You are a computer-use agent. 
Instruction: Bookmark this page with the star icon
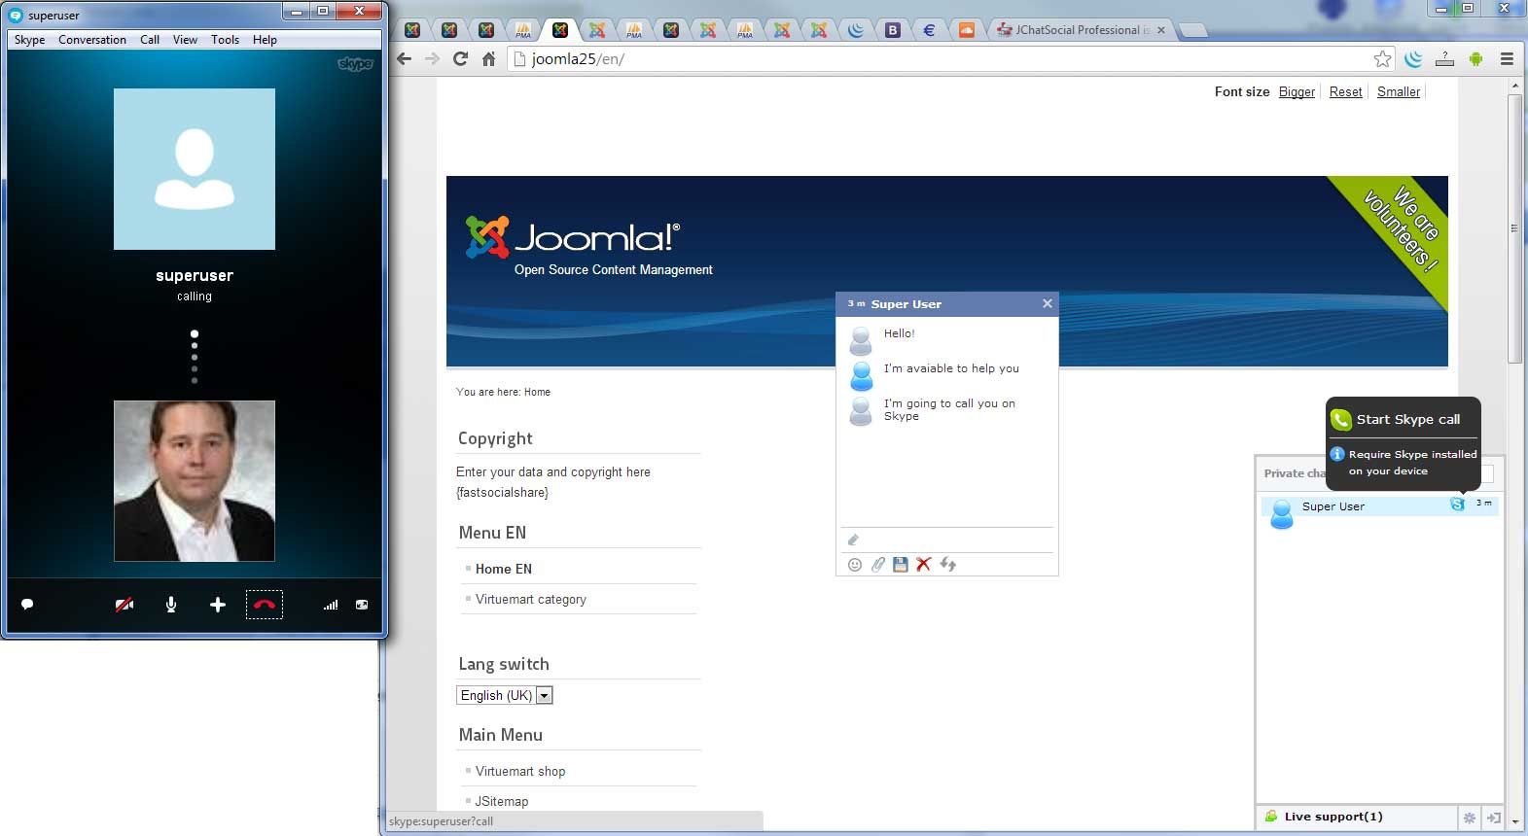pyautogui.click(x=1382, y=59)
